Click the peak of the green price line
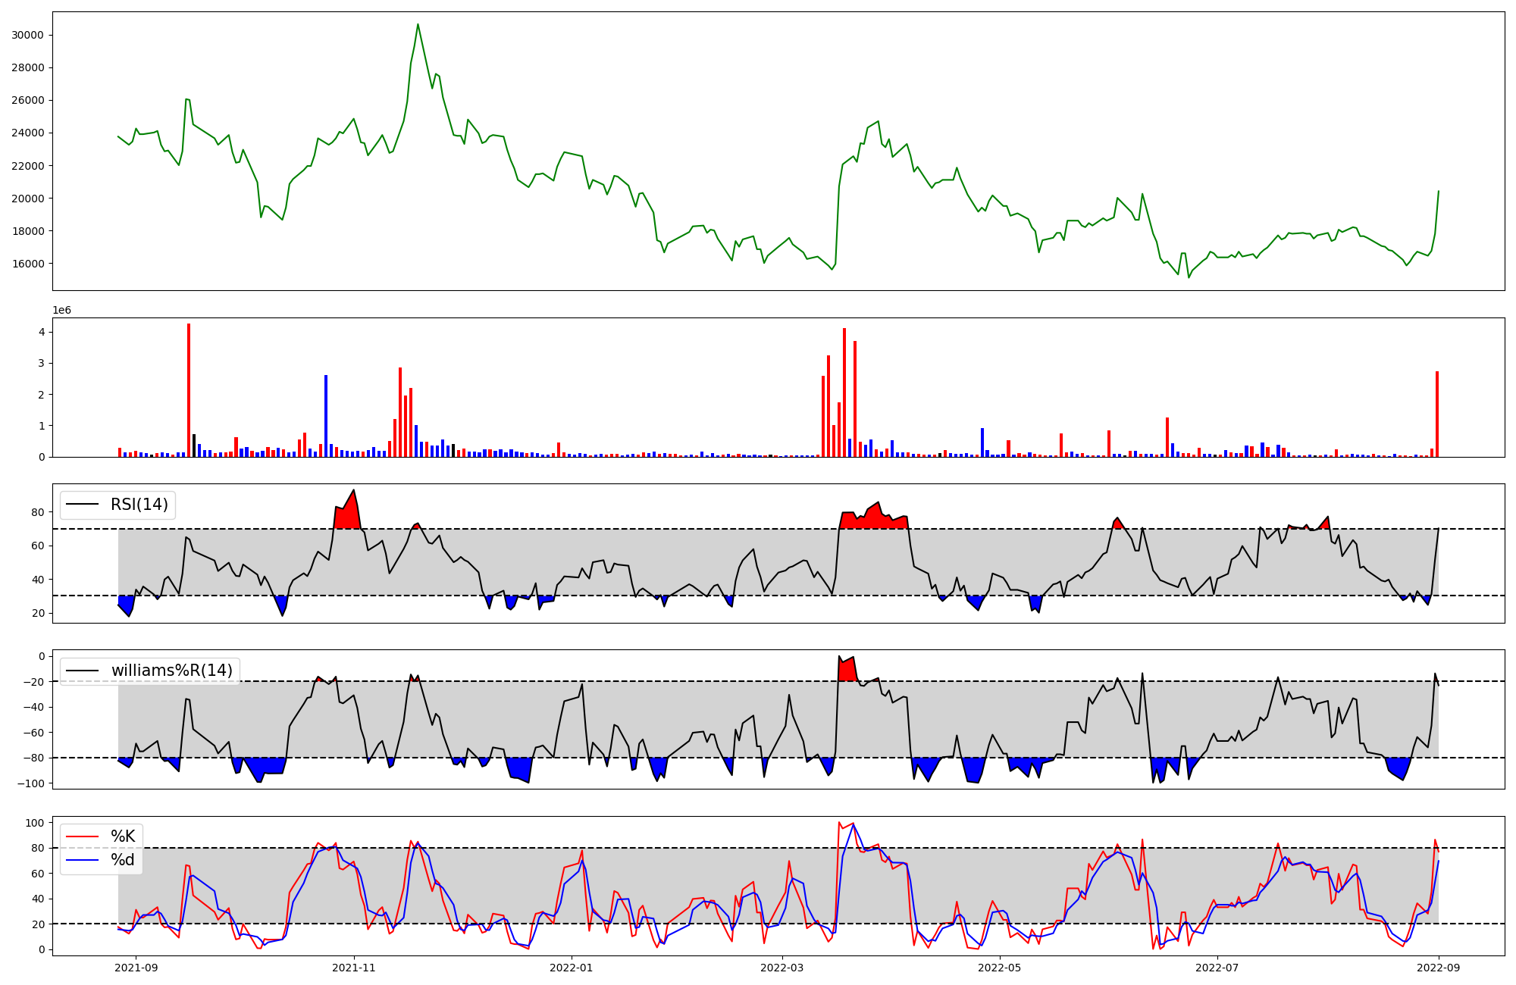This screenshot has width=1516, height=985. [418, 25]
